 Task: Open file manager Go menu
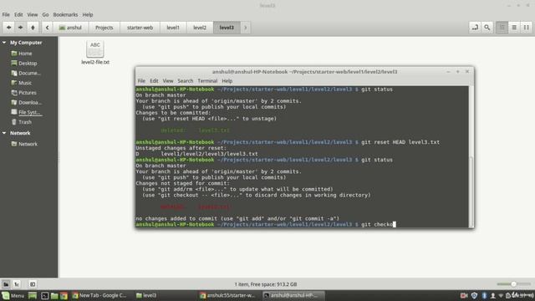coord(45,15)
